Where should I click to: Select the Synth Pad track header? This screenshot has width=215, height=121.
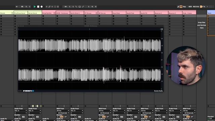(133, 13)
